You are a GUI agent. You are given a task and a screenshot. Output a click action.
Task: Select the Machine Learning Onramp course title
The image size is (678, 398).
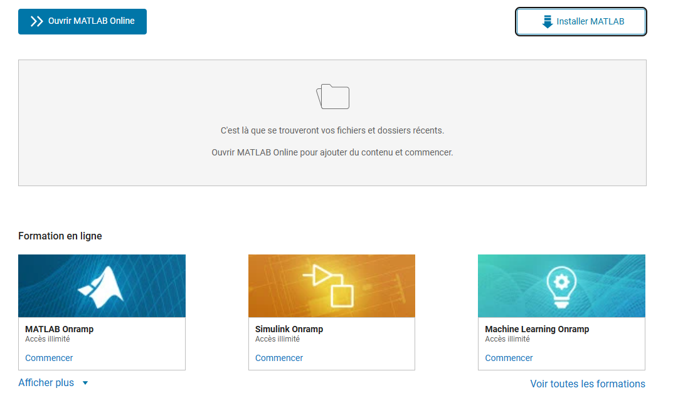pyautogui.click(x=537, y=329)
